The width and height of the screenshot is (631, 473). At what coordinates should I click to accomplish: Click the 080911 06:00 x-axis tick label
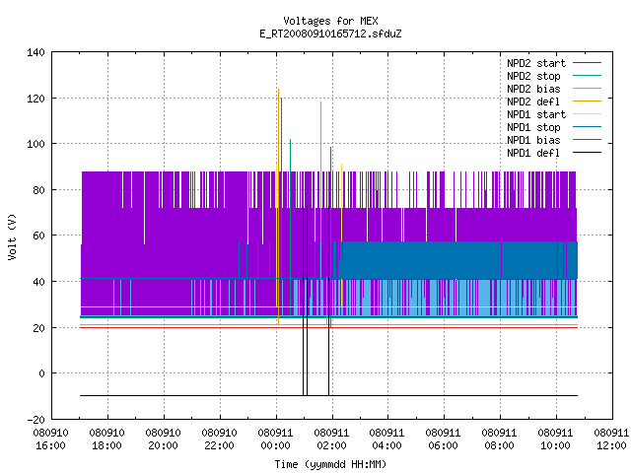click(443, 439)
